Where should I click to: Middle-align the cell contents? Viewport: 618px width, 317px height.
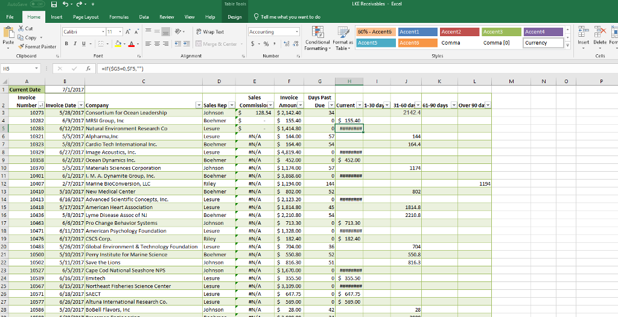157,31
